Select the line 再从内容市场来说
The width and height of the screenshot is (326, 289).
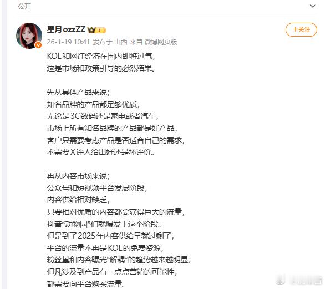point(78,176)
